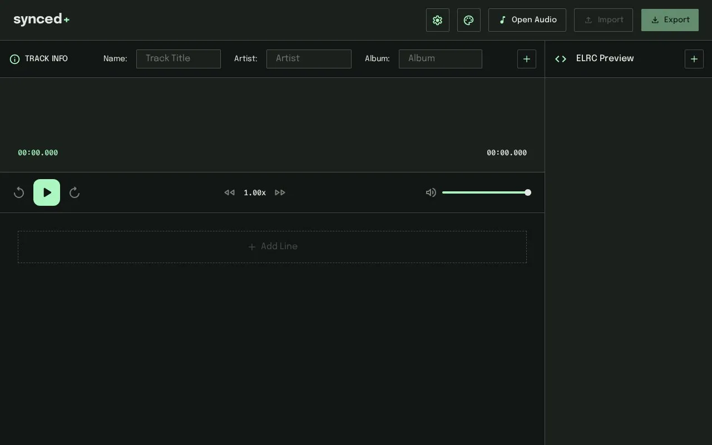Add a track info field with plus

527,59
